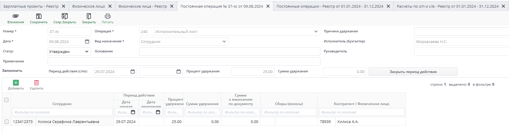509x133 pixels.
Task: Click the Сумма к взысканию column filter
Action: click(x=241, y=112)
